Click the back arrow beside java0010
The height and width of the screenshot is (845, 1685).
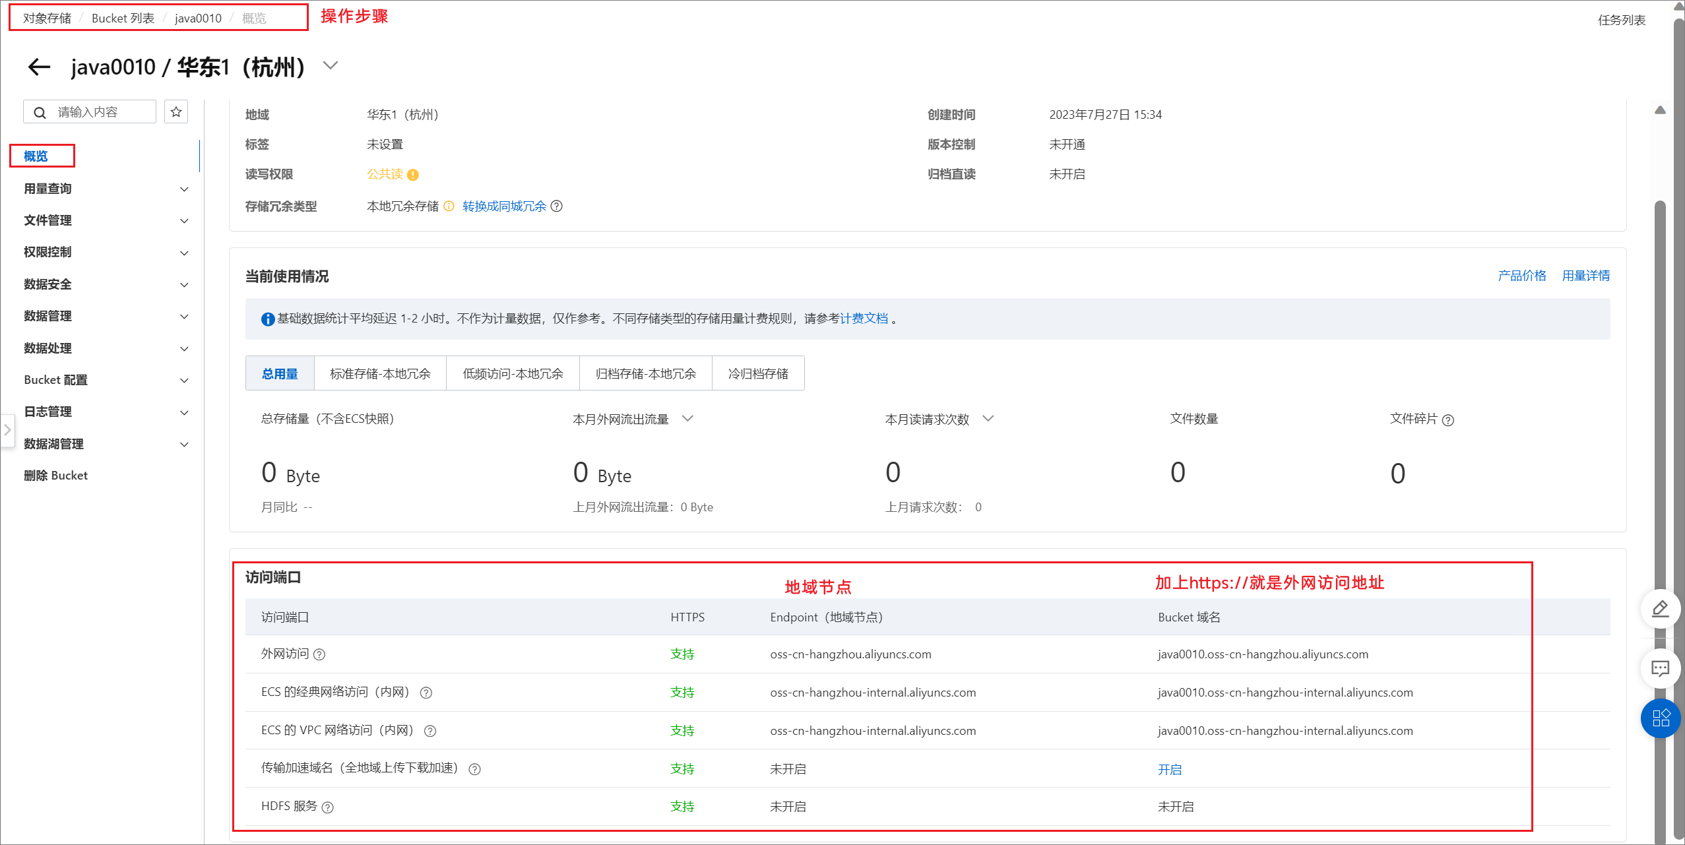(40, 67)
